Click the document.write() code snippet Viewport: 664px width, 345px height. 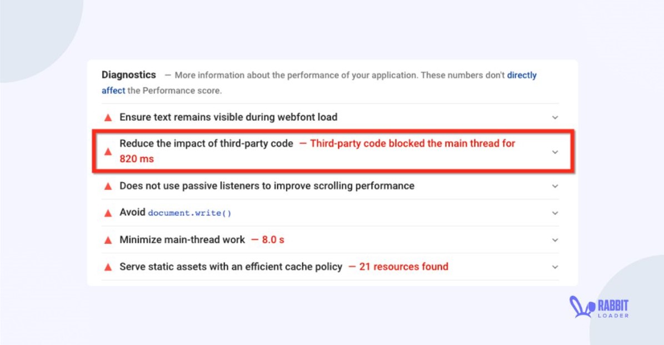(189, 213)
